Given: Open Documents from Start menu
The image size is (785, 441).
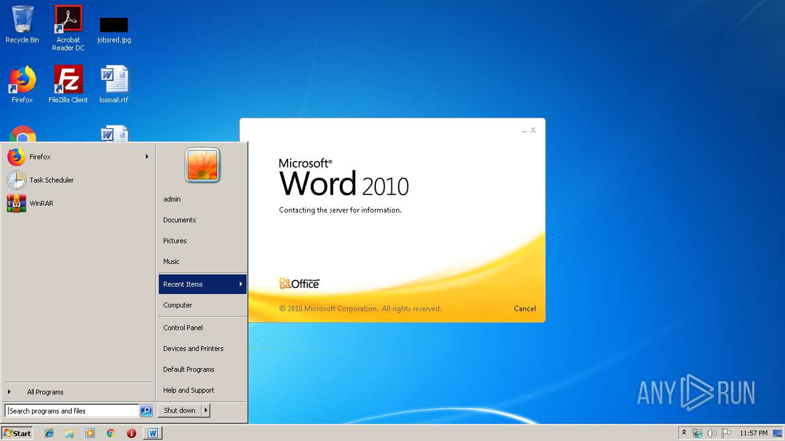Looking at the screenshot, I should point(202,220).
